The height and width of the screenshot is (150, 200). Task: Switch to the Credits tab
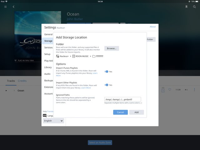point(22,81)
